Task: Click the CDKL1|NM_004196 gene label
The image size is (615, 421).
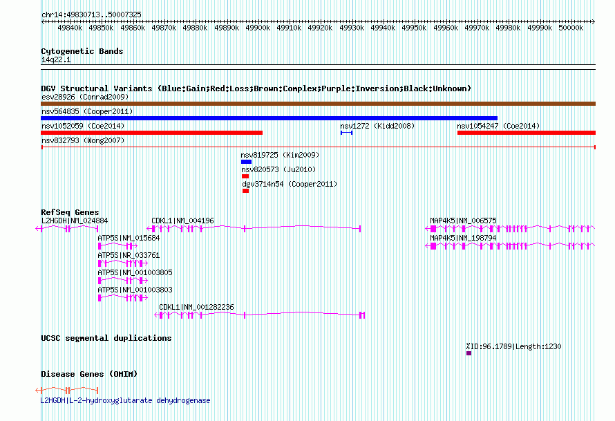Action: (183, 221)
